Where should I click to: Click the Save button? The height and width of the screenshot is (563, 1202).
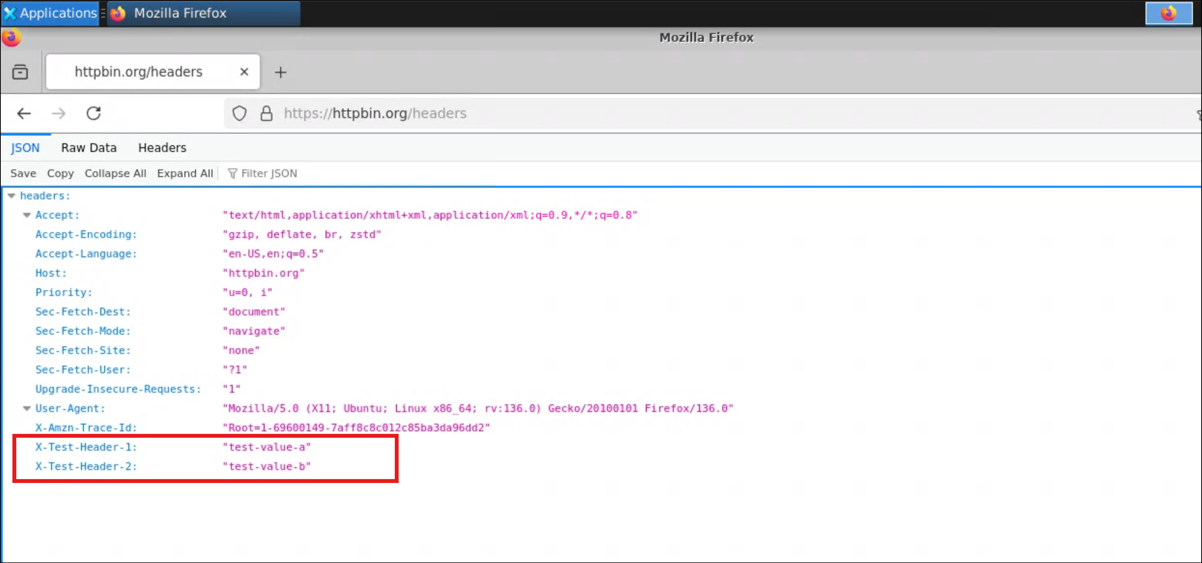point(23,174)
